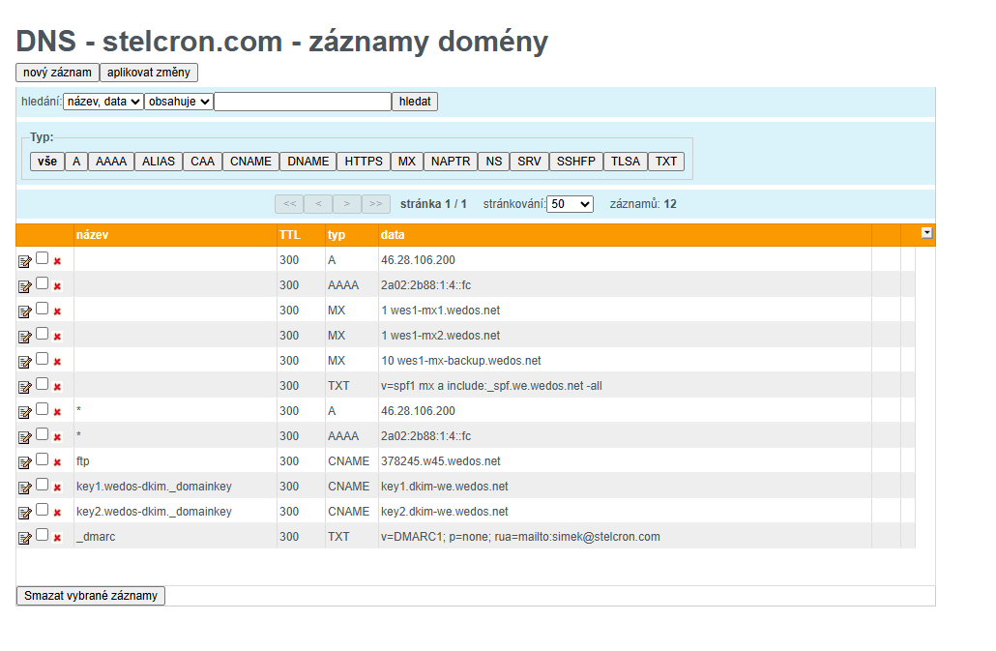Screen dimensions: 996x651
Task: Delete the wildcard AAAA record
Action: (57, 436)
